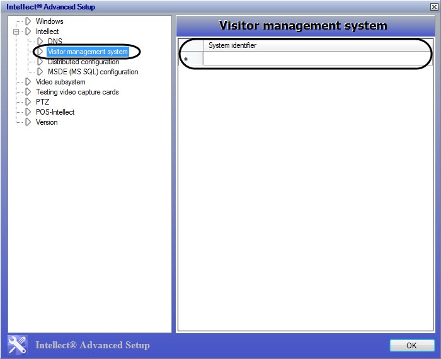The image size is (441, 359).
Task: Open the DNS settings node
Action: click(55, 42)
